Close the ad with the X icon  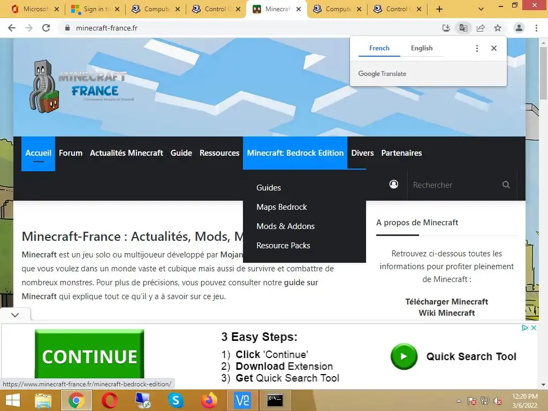point(534,328)
